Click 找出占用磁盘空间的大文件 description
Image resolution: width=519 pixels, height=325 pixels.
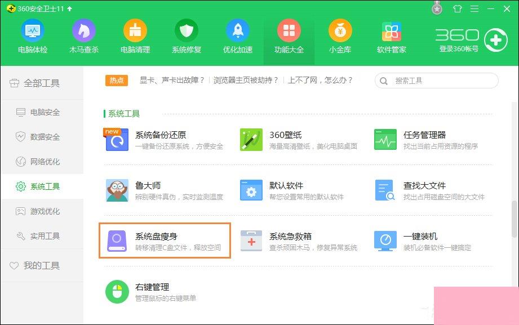click(x=444, y=197)
